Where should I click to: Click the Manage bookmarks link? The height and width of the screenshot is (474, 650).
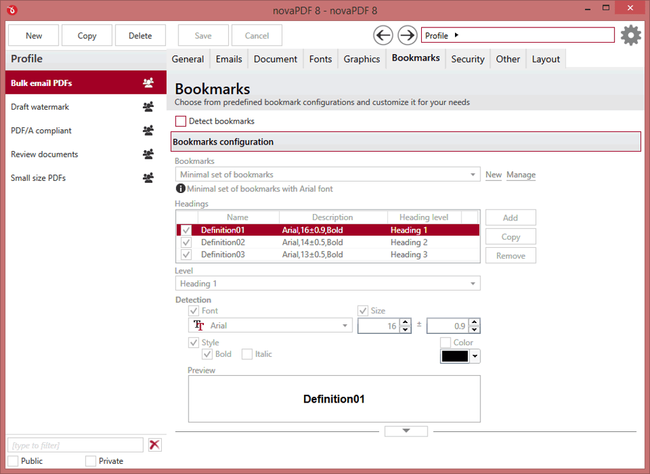click(x=521, y=175)
